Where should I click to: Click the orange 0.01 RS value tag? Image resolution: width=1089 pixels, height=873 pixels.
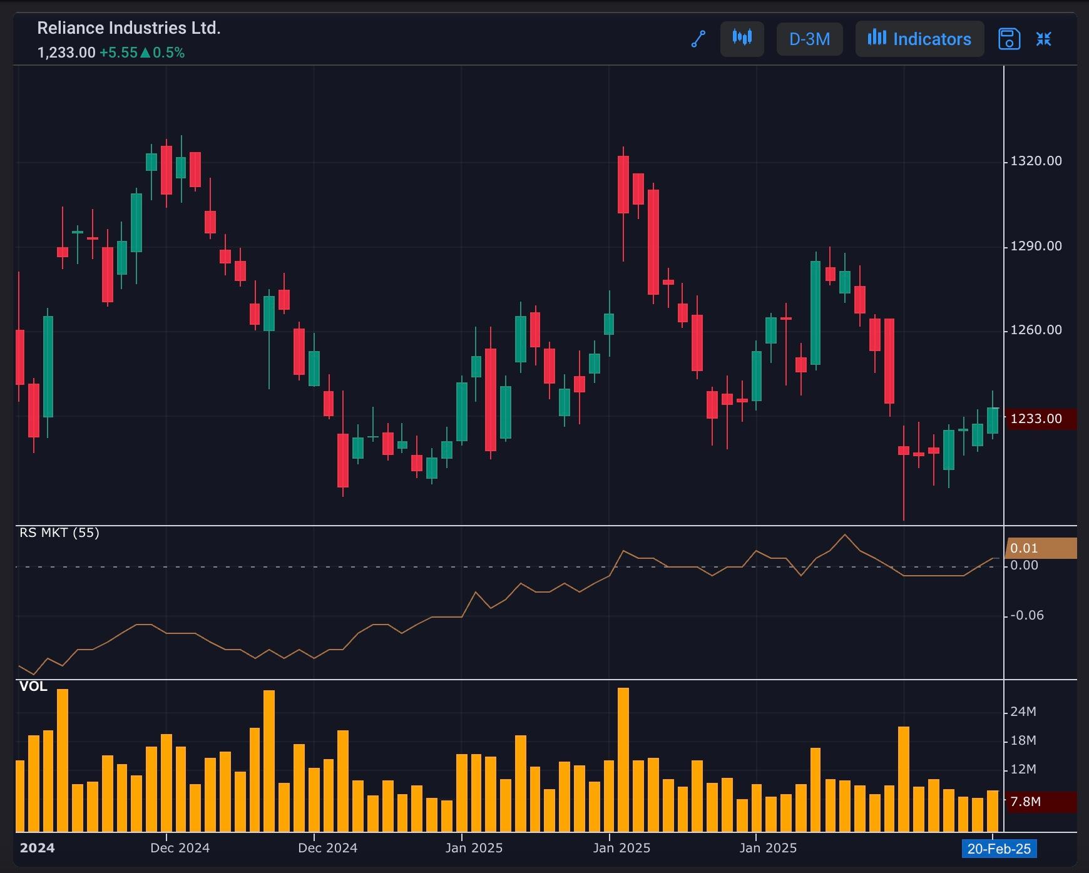click(x=1040, y=548)
